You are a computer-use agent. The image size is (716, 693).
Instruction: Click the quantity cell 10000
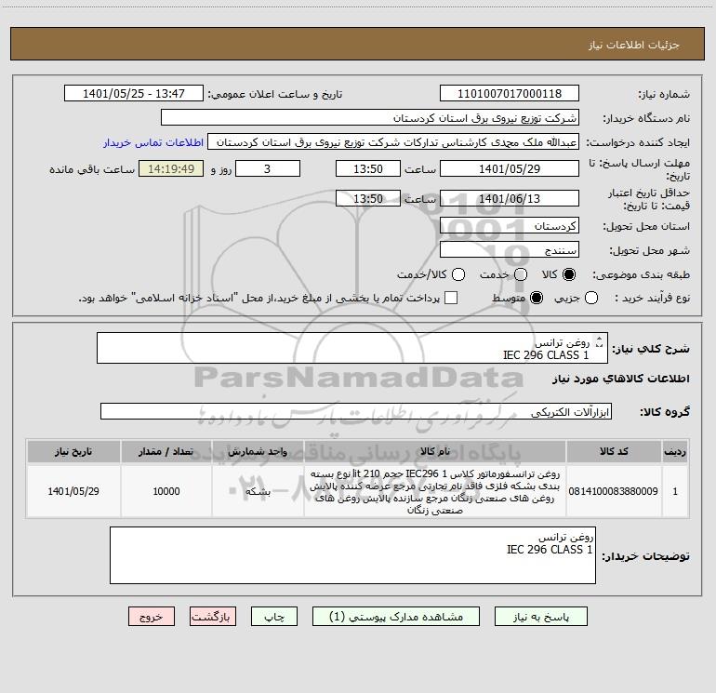click(x=166, y=491)
